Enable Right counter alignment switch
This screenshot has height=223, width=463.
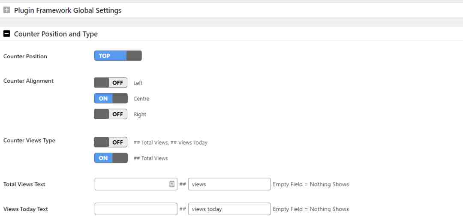point(111,114)
